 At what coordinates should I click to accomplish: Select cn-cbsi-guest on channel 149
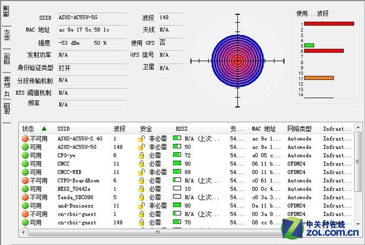click(77, 222)
